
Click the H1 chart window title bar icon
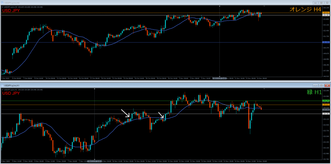(3, 85)
